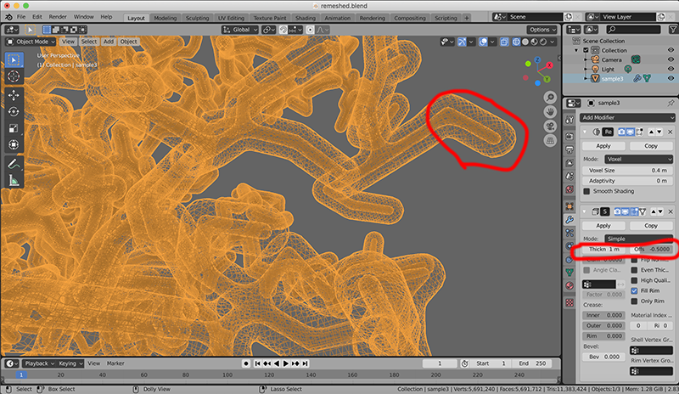Uncheck the Fill Rim checkbox
The image size is (679, 394).
click(634, 290)
